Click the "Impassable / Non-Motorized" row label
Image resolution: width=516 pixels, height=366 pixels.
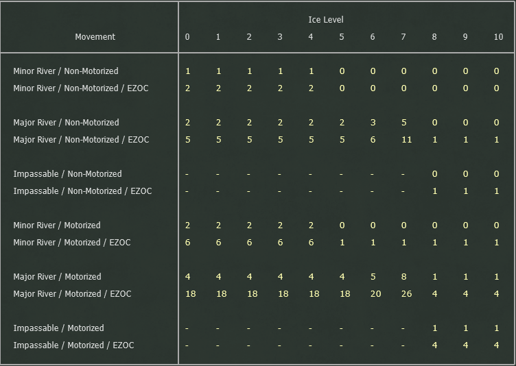67,173
